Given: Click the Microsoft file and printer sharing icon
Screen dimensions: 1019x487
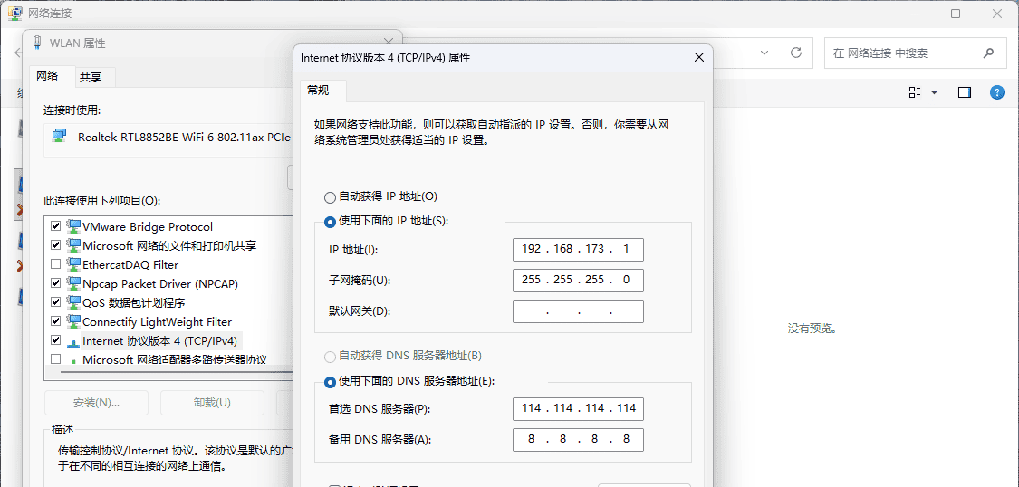Looking at the screenshot, I should 74,245.
